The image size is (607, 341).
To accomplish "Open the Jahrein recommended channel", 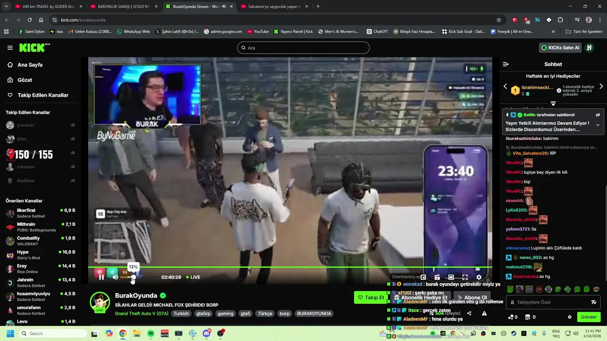I will pyautogui.click(x=40, y=282).
